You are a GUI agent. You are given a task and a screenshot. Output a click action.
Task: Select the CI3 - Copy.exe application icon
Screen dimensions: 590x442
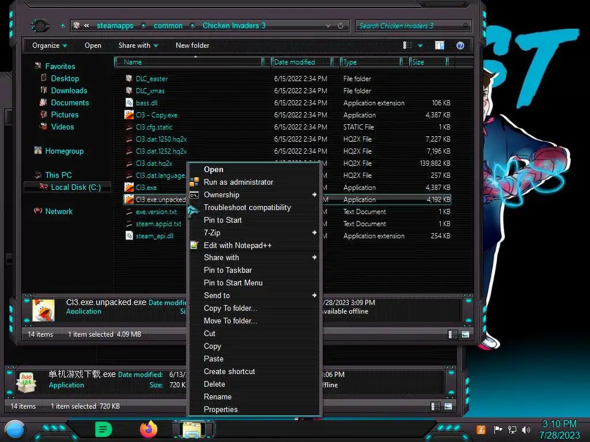pyautogui.click(x=129, y=115)
